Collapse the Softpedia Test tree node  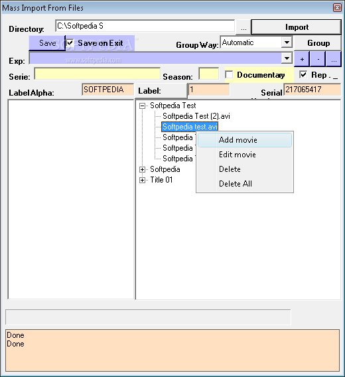[x=143, y=106]
